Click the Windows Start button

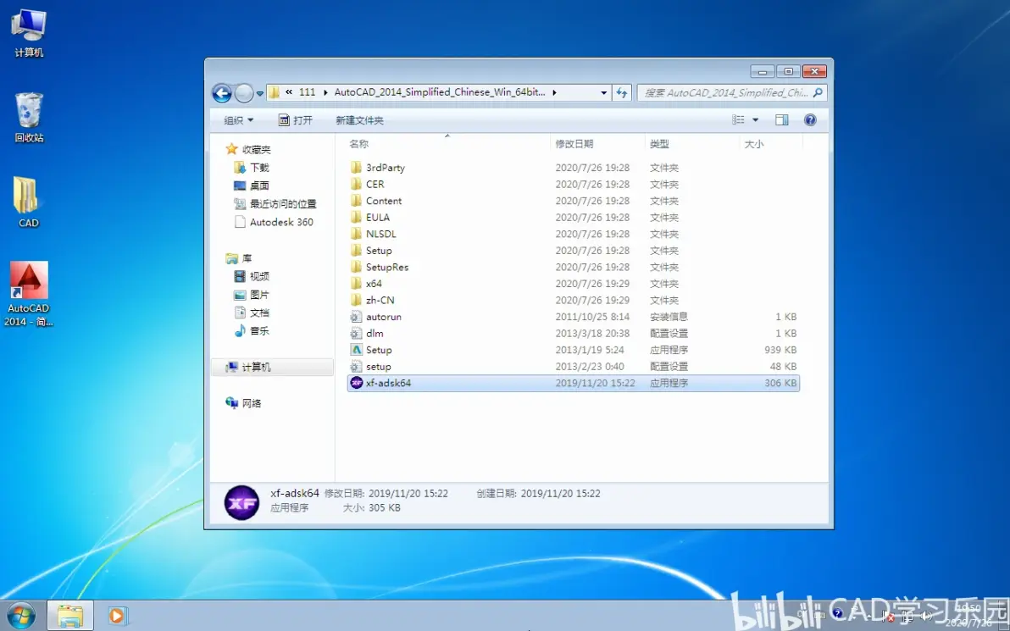click(21, 616)
